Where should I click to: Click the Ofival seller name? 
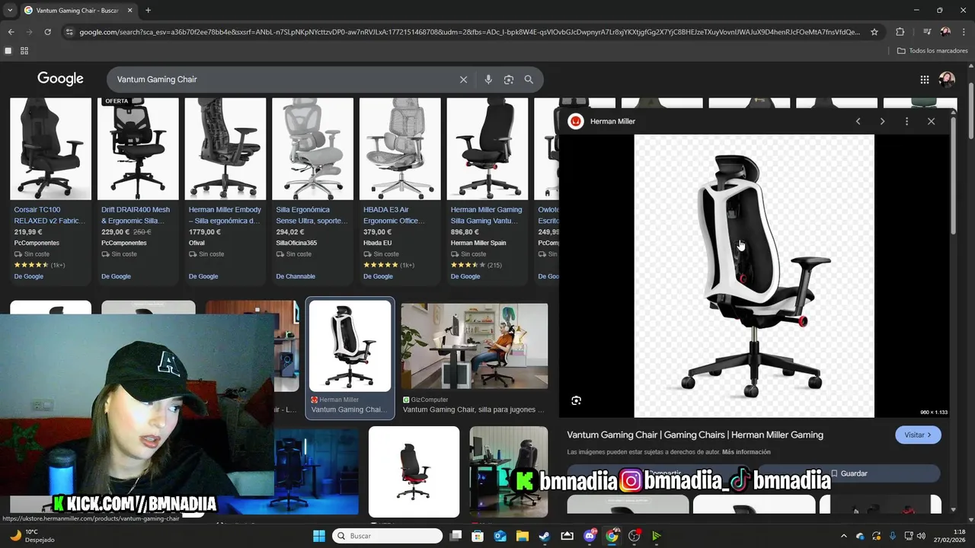[197, 243]
